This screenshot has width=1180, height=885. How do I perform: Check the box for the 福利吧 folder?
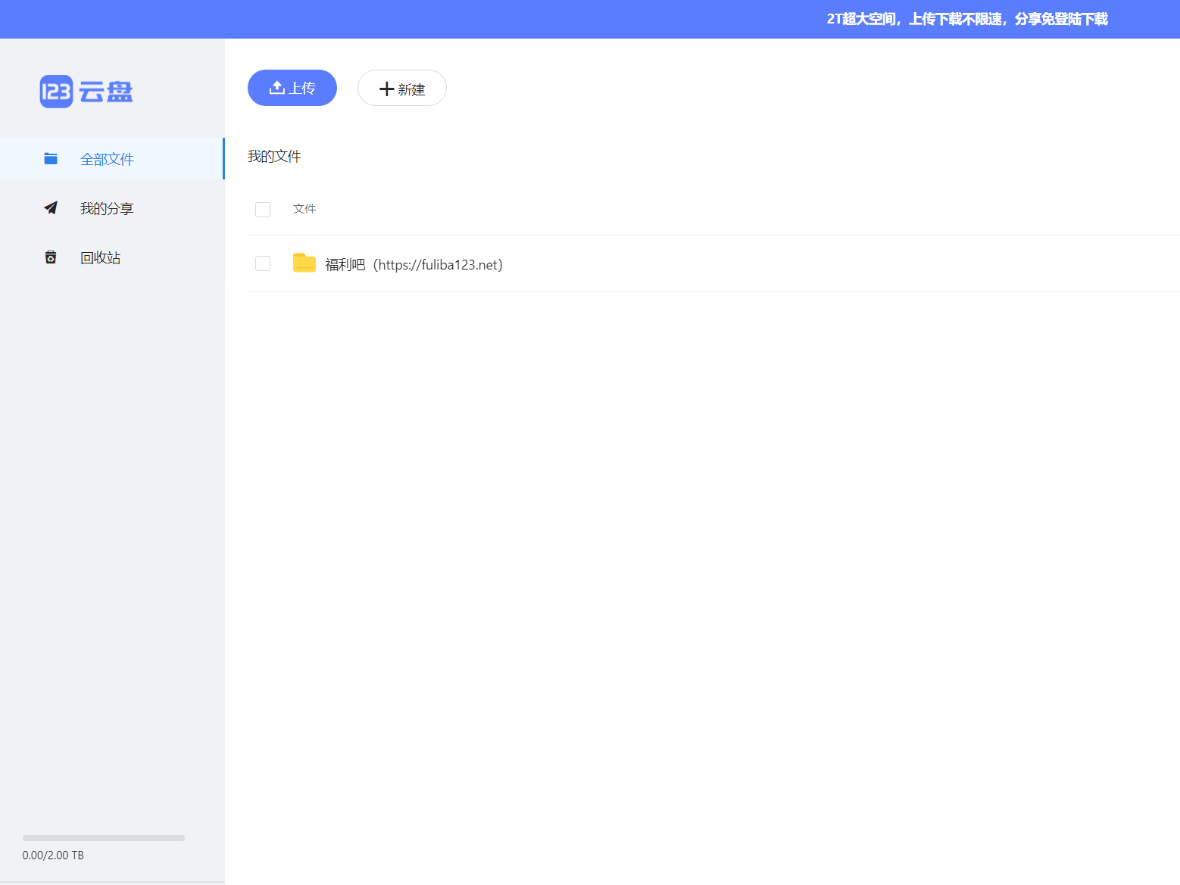(263, 263)
